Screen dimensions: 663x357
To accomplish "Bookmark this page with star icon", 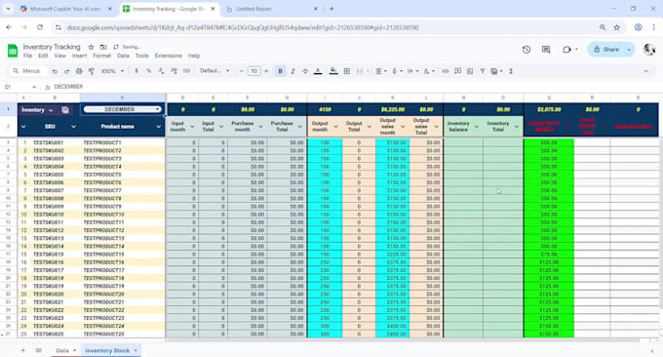I will pos(617,27).
